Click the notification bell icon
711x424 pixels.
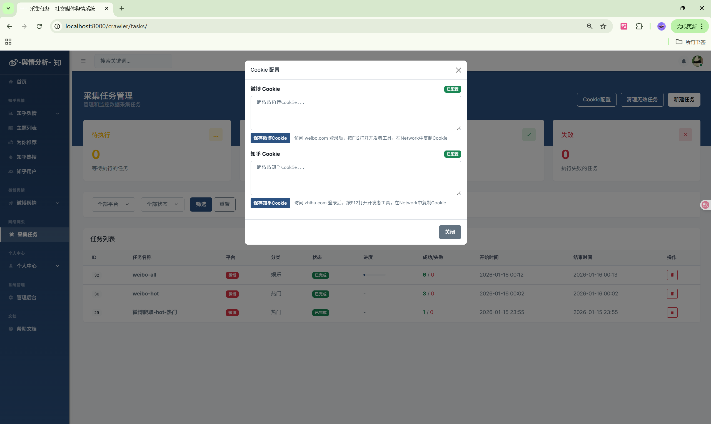pos(683,61)
